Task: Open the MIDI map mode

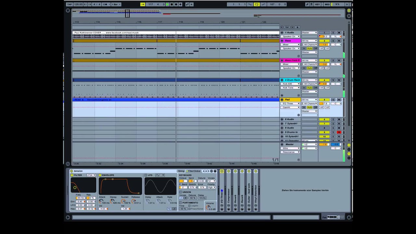Action: pyautogui.click(x=327, y=4)
